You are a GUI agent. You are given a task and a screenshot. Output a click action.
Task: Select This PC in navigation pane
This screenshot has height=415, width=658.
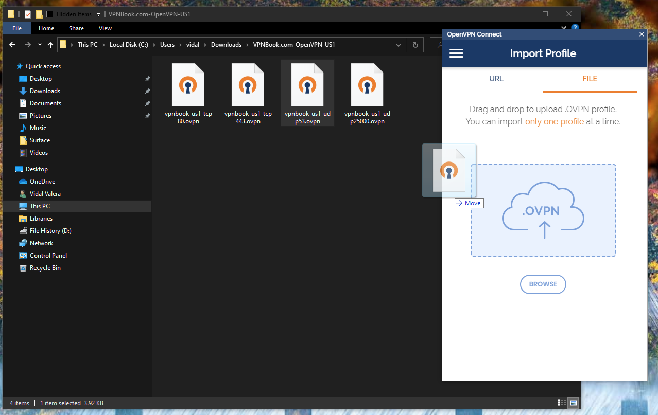pyautogui.click(x=77, y=206)
